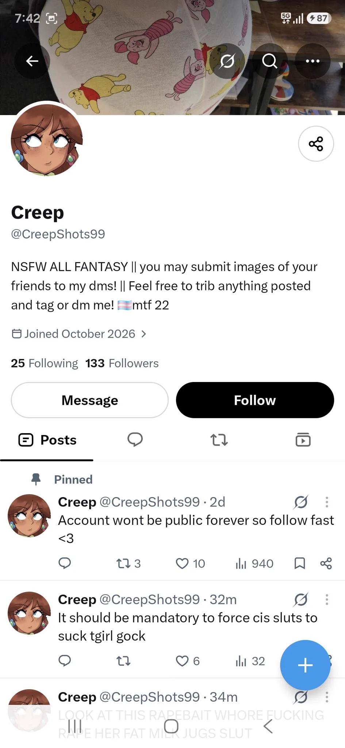Open more options on the pinned post
This screenshot has height=748, width=345.
[x=327, y=502]
